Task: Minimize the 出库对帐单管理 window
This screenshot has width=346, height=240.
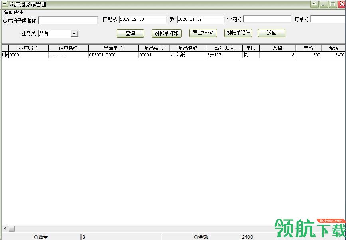Action: coord(324,4)
